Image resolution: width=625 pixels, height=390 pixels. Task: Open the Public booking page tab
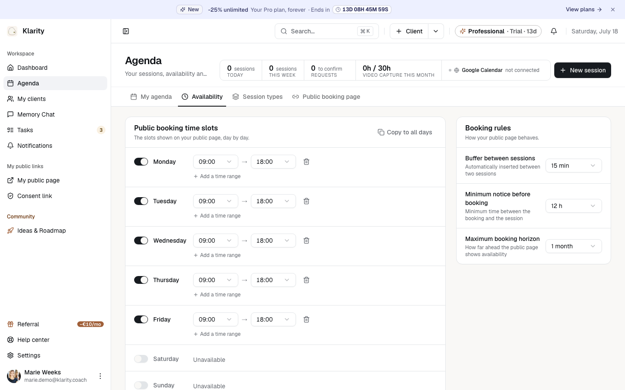tap(326, 97)
